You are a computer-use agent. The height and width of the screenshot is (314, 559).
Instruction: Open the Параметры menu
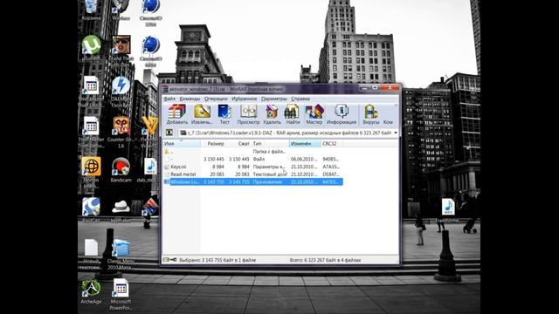(x=273, y=99)
